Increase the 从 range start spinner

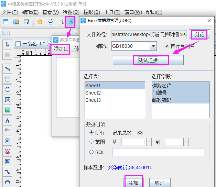click(149, 140)
